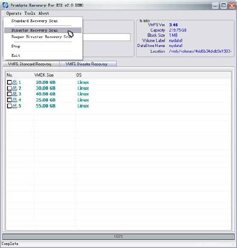The image size is (237, 248).
Task: Open the About menu
Action: click(44, 13)
